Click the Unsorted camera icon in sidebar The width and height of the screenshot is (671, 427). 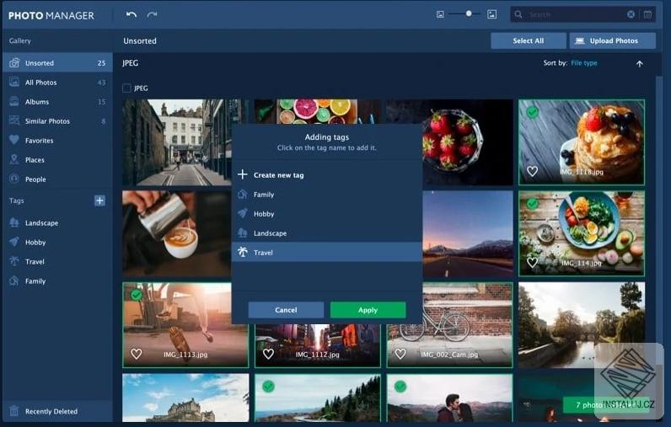(x=14, y=63)
